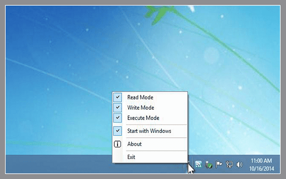Viewport: 286px width, 179px height.
Task: Click the Read Mode menu label
Action: [140, 97]
